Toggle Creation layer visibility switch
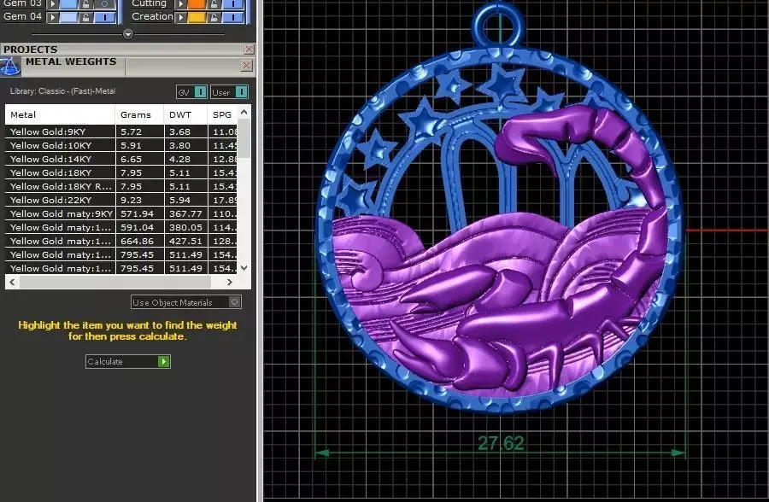Image resolution: width=769 pixels, height=502 pixels. (x=233, y=18)
